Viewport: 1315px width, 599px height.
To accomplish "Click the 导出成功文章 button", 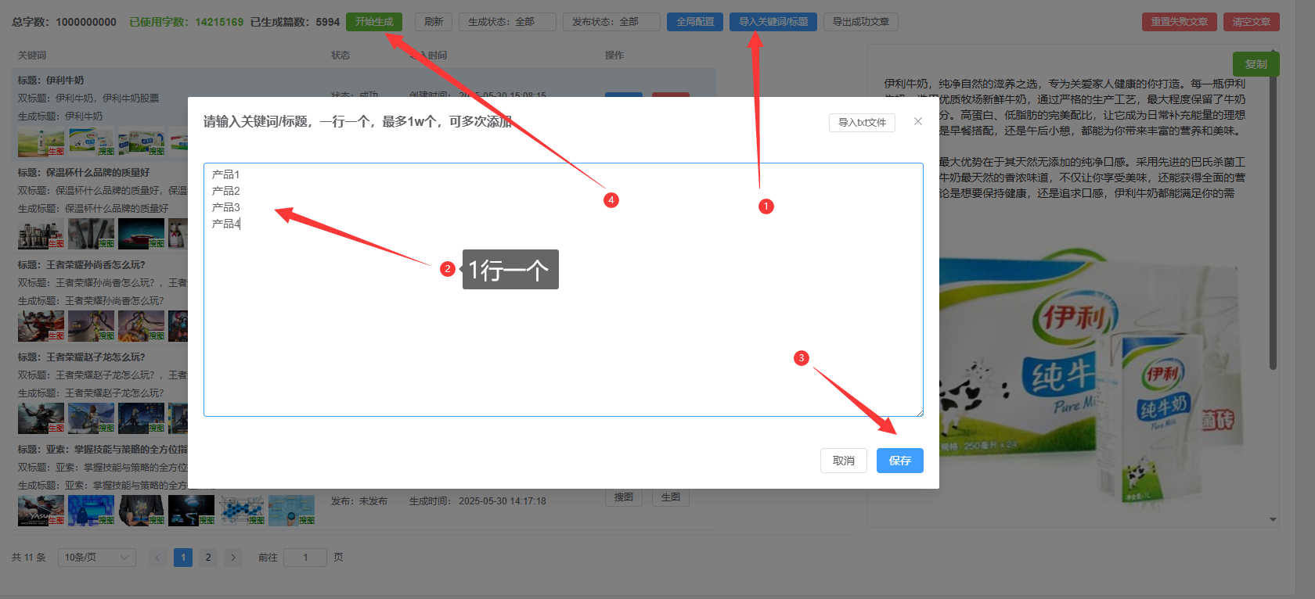I will pyautogui.click(x=860, y=22).
